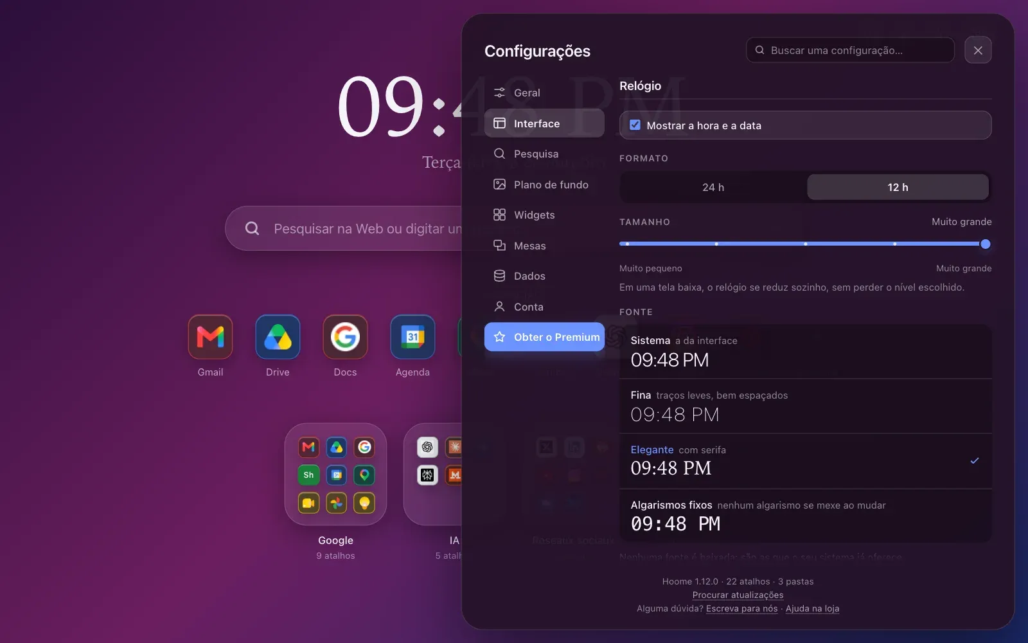The height and width of the screenshot is (643, 1028).
Task: Click the Buscar uma configuração search field
Action: click(850, 50)
